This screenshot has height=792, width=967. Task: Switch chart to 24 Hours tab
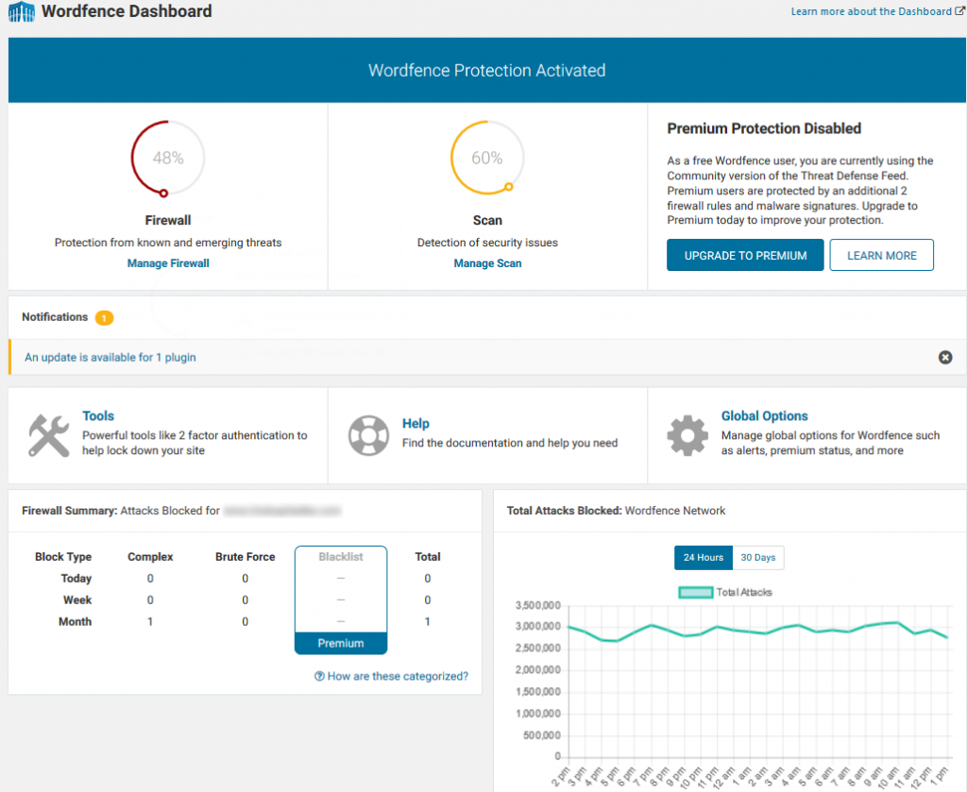click(703, 557)
